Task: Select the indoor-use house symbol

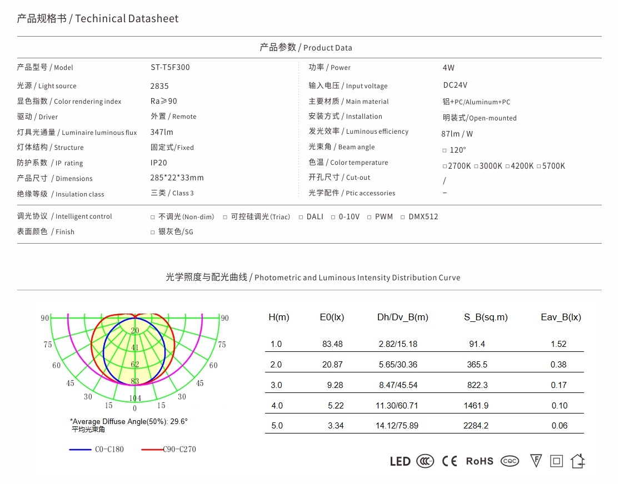Action: point(578,461)
